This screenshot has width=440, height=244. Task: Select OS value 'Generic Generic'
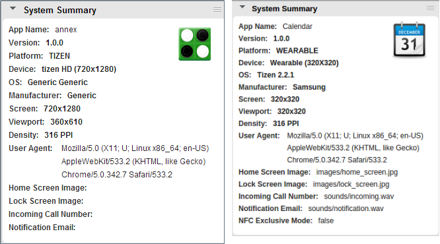pos(57,82)
